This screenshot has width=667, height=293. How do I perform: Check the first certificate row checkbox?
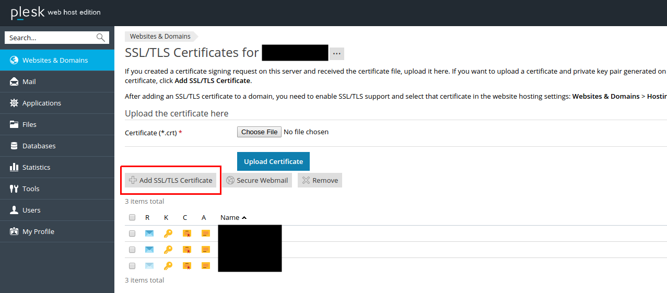132,233
